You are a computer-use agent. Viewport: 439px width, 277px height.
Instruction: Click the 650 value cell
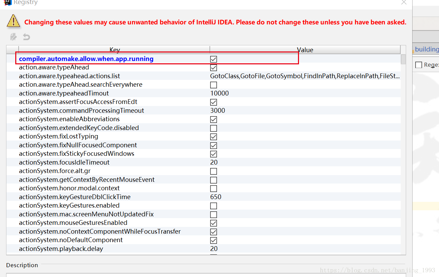point(216,197)
